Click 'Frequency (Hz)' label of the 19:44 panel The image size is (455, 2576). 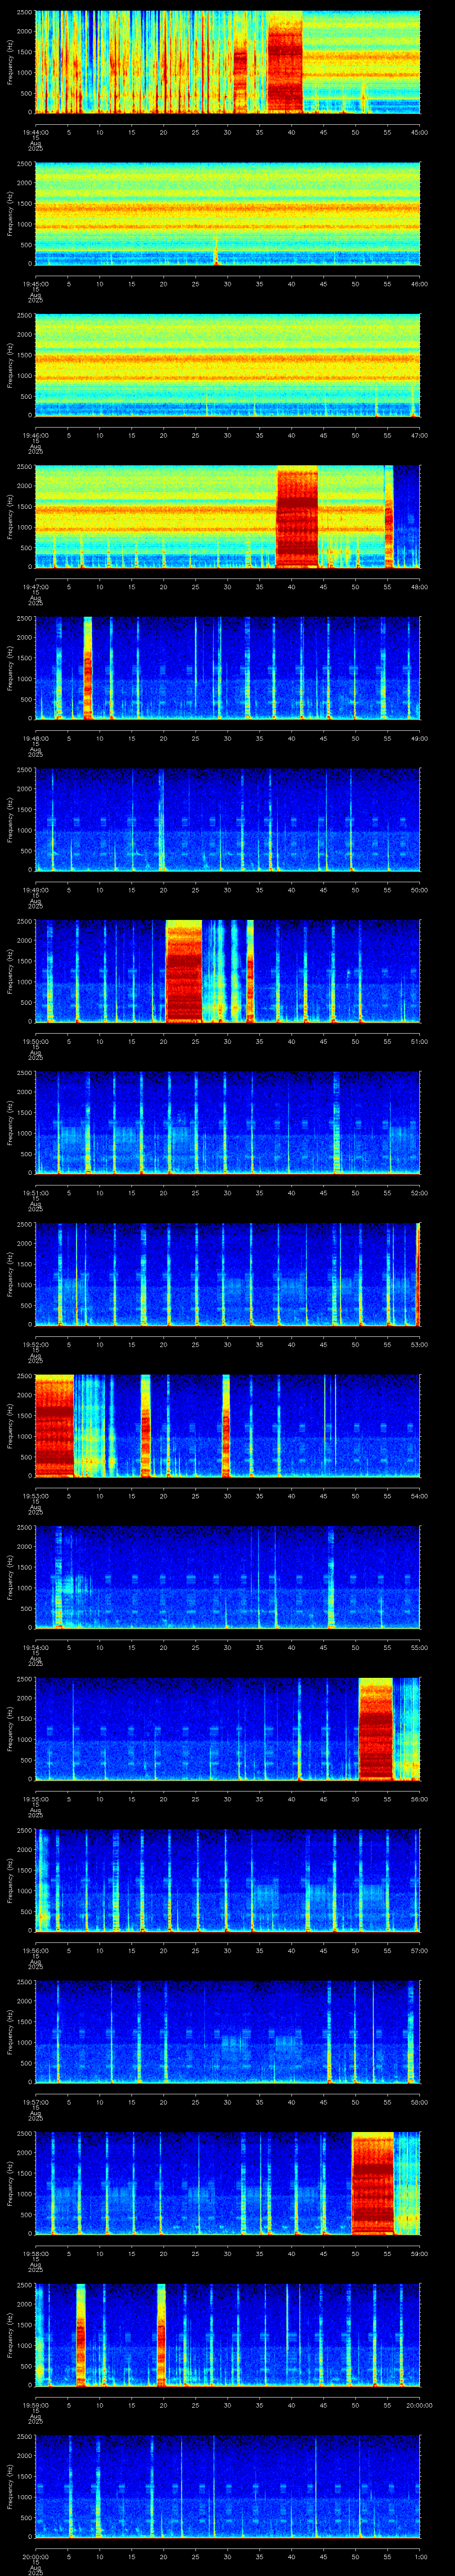(x=11, y=62)
